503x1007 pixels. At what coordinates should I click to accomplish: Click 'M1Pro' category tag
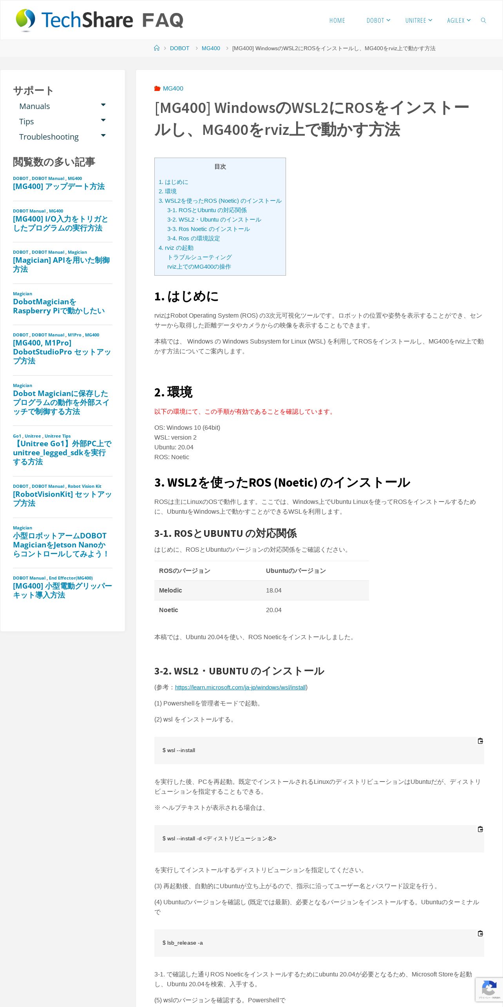[x=74, y=335]
